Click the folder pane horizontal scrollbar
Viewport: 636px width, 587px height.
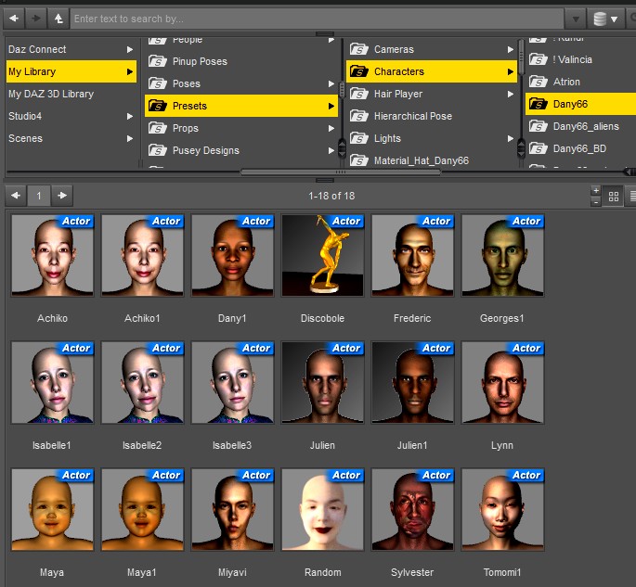(x=341, y=172)
